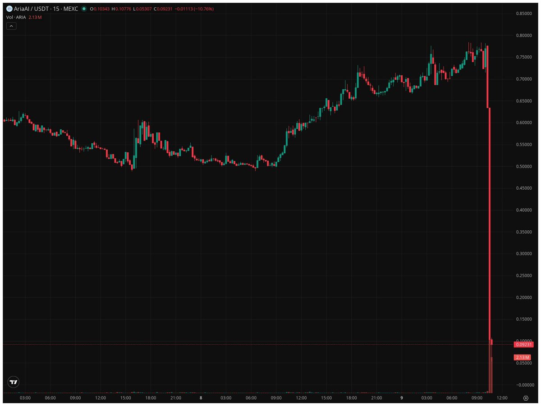Click the 0.05000 price axis label
The height and width of the screenshot is (406, 541).
tap(524, 363)
